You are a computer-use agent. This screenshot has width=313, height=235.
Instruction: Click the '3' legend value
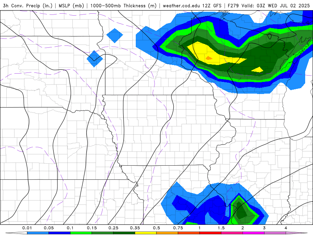pyautogui.click(x=264, y=228)
